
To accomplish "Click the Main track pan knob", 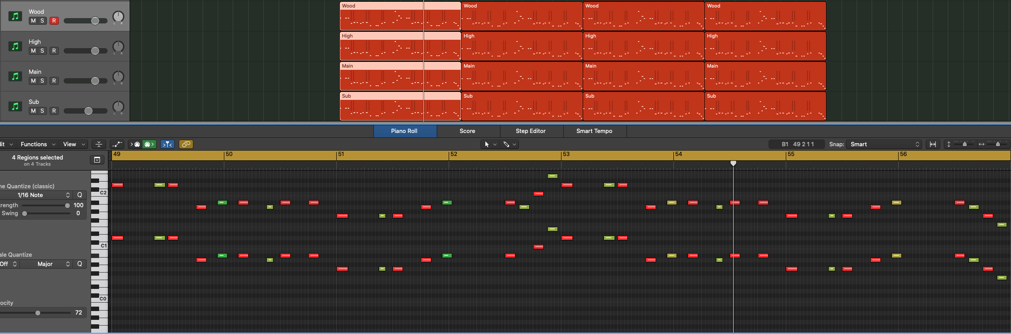I will click(118, 77).
